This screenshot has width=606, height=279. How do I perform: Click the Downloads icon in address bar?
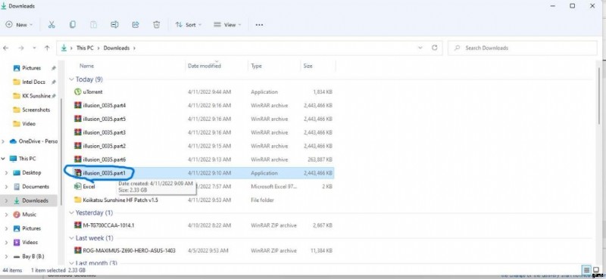click(x=64, y=48)
